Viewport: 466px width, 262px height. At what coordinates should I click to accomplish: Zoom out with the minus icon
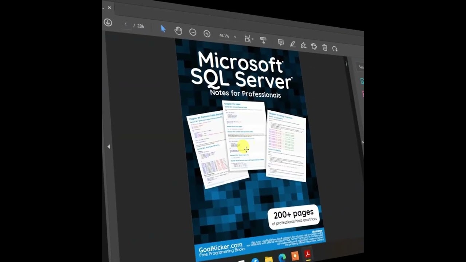193,32
